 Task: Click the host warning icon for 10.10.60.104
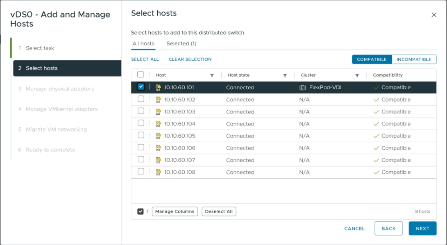point(158,124)
